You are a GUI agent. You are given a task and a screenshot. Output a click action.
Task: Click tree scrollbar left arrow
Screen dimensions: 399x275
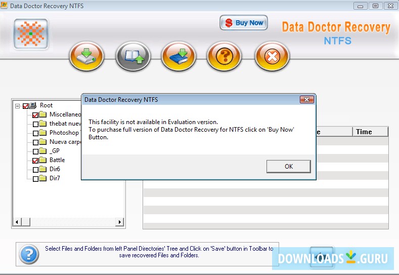17,222
